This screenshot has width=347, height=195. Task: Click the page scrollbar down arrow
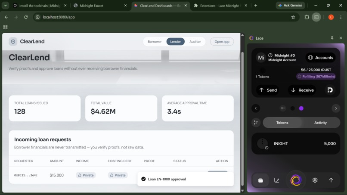[x=242, y=191]
